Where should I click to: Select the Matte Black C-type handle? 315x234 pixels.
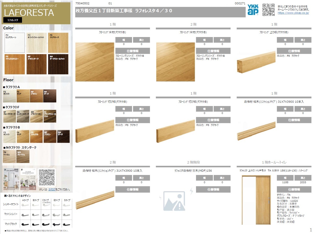click(46, 225)
